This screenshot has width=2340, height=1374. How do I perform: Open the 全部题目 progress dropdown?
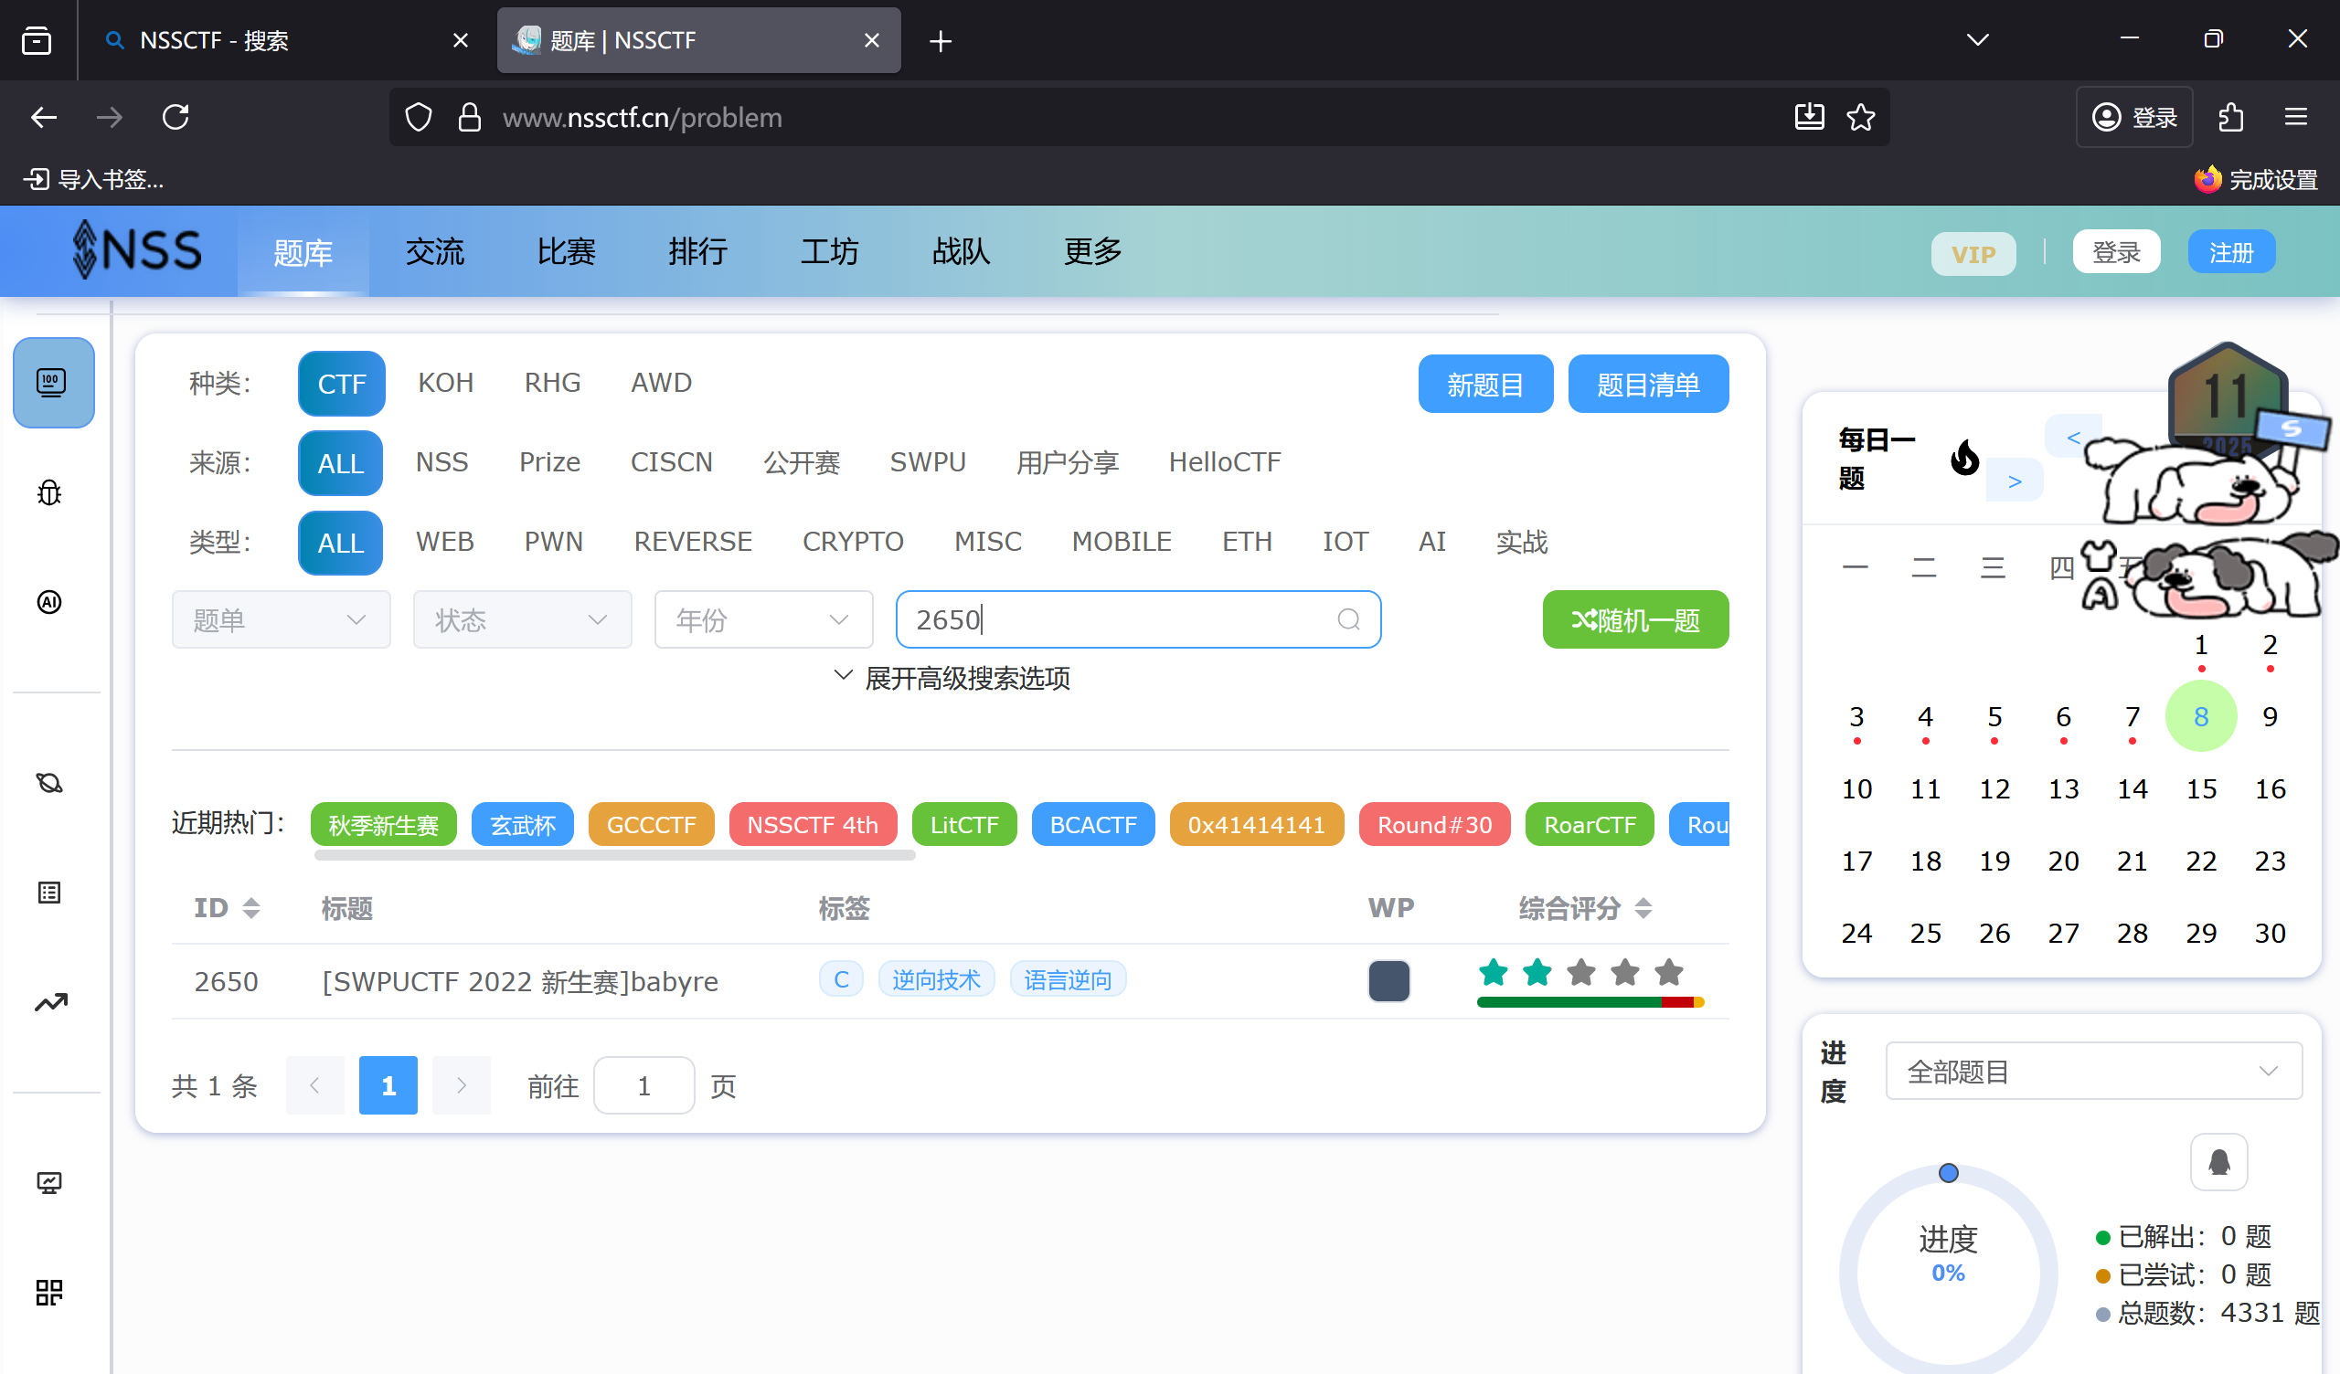click(x=2091, y=1071)
